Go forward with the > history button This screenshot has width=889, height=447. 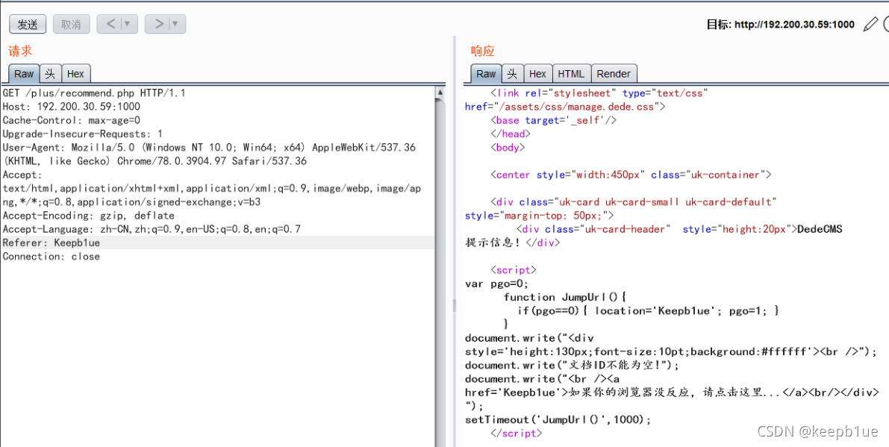point(159,24)
